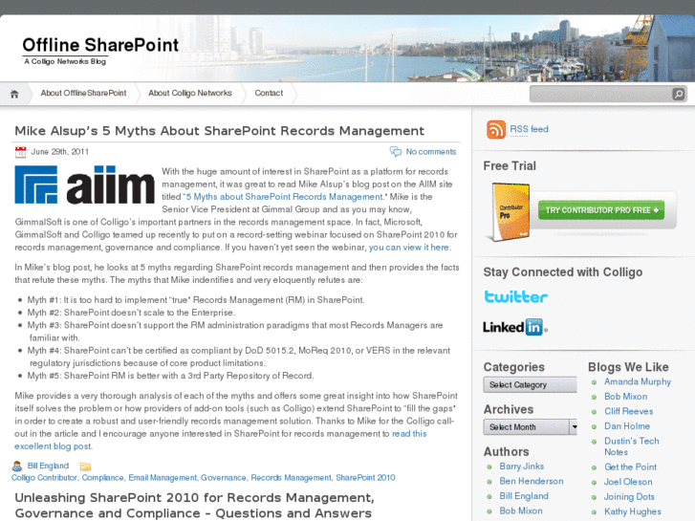Visit Dustin's Tech Notes blog link
This screenshot has height=521, width=695.
(x=632, y=446)
